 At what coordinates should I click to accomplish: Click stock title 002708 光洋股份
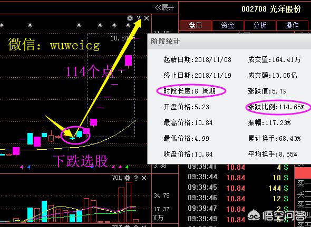coord(271,9)
